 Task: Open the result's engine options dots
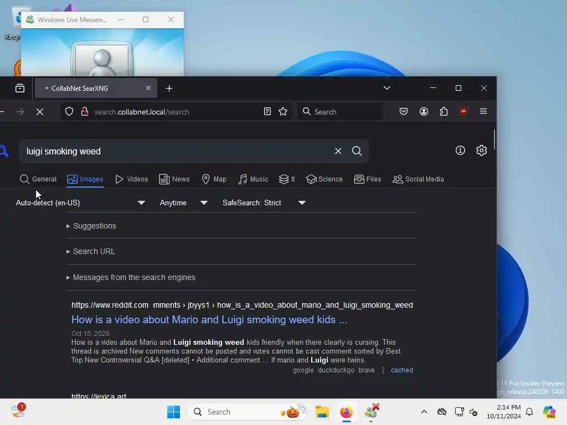(383, 370)
